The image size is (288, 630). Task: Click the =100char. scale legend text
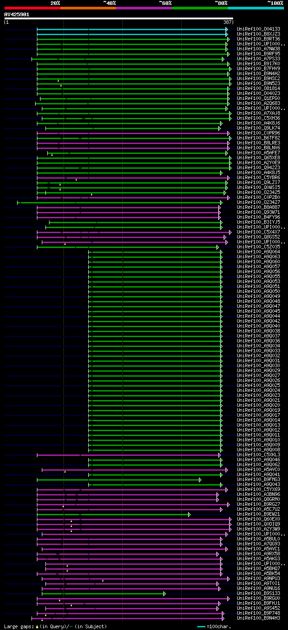pyautogui.click(x=219, y=626)
